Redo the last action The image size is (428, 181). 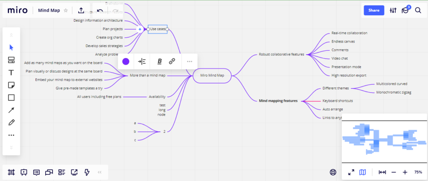(x=115, y=11)
